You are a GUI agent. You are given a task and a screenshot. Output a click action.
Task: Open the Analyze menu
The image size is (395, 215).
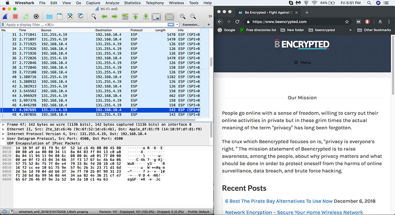click(x=112, y=3)
